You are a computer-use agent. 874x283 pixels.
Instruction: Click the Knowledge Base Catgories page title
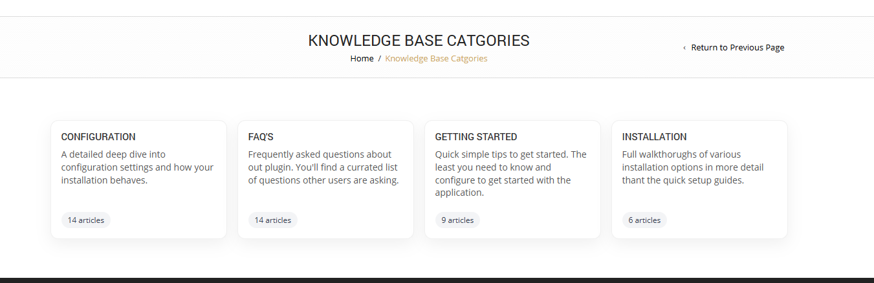(419, 41)
